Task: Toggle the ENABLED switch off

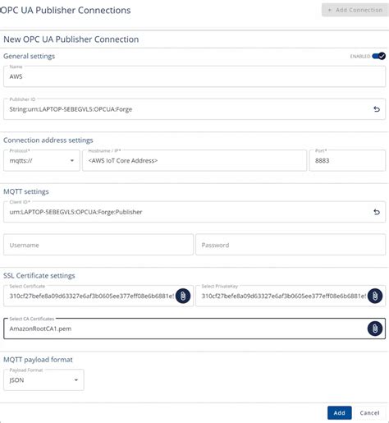Action: [x=379, y=56]
